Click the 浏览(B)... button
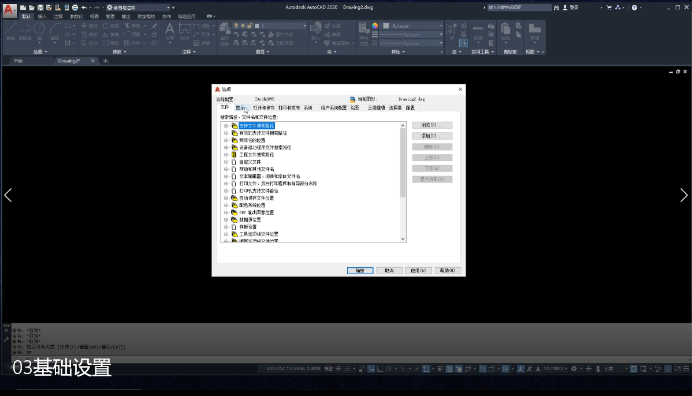The width and height of the screenshot is (692, 396). click(x=432, y=125)
